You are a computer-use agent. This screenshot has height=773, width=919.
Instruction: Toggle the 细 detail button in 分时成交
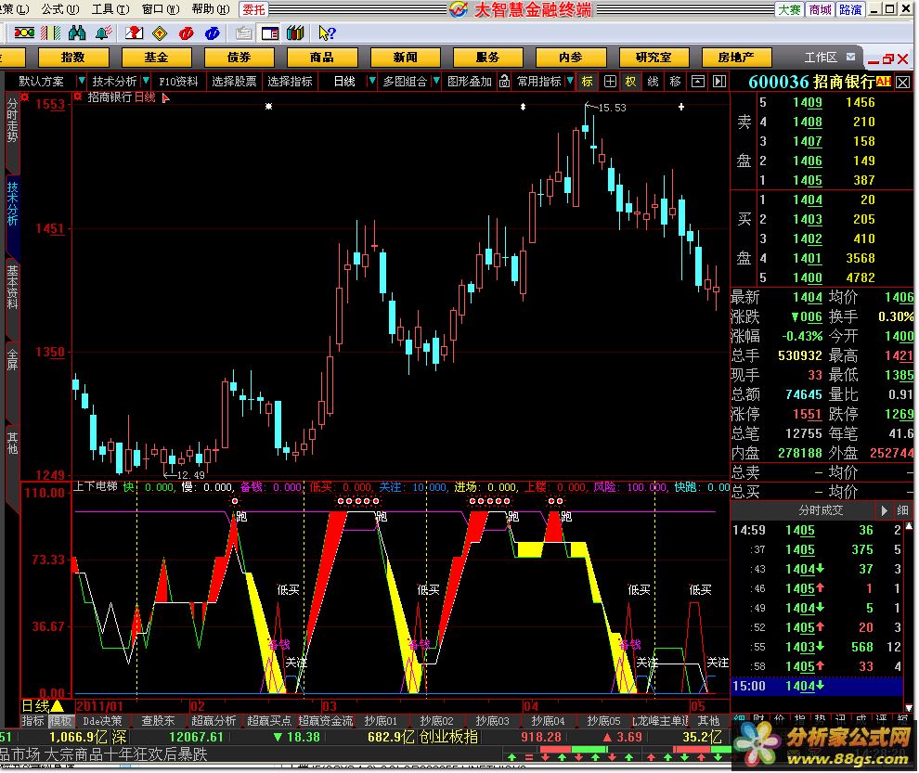point(902,510)
